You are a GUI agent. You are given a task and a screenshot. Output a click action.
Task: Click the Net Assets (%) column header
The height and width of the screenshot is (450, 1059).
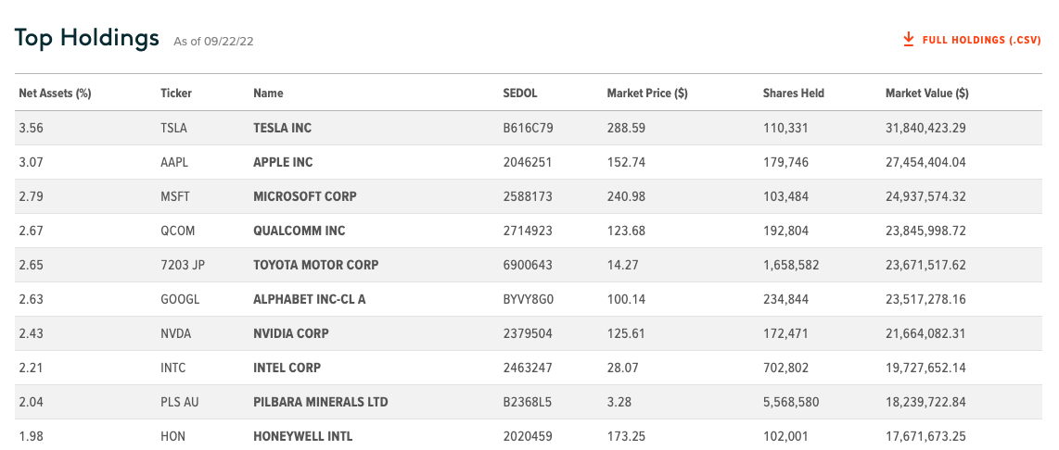(x=55, y=94)
